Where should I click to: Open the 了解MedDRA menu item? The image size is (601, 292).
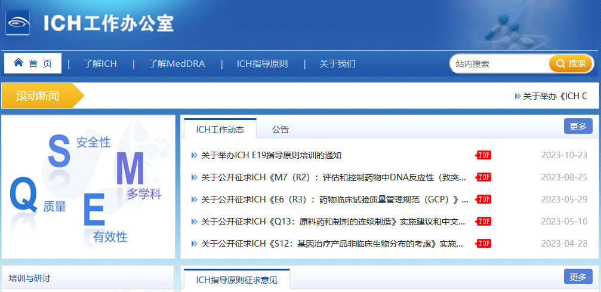(x=177, y=64)
